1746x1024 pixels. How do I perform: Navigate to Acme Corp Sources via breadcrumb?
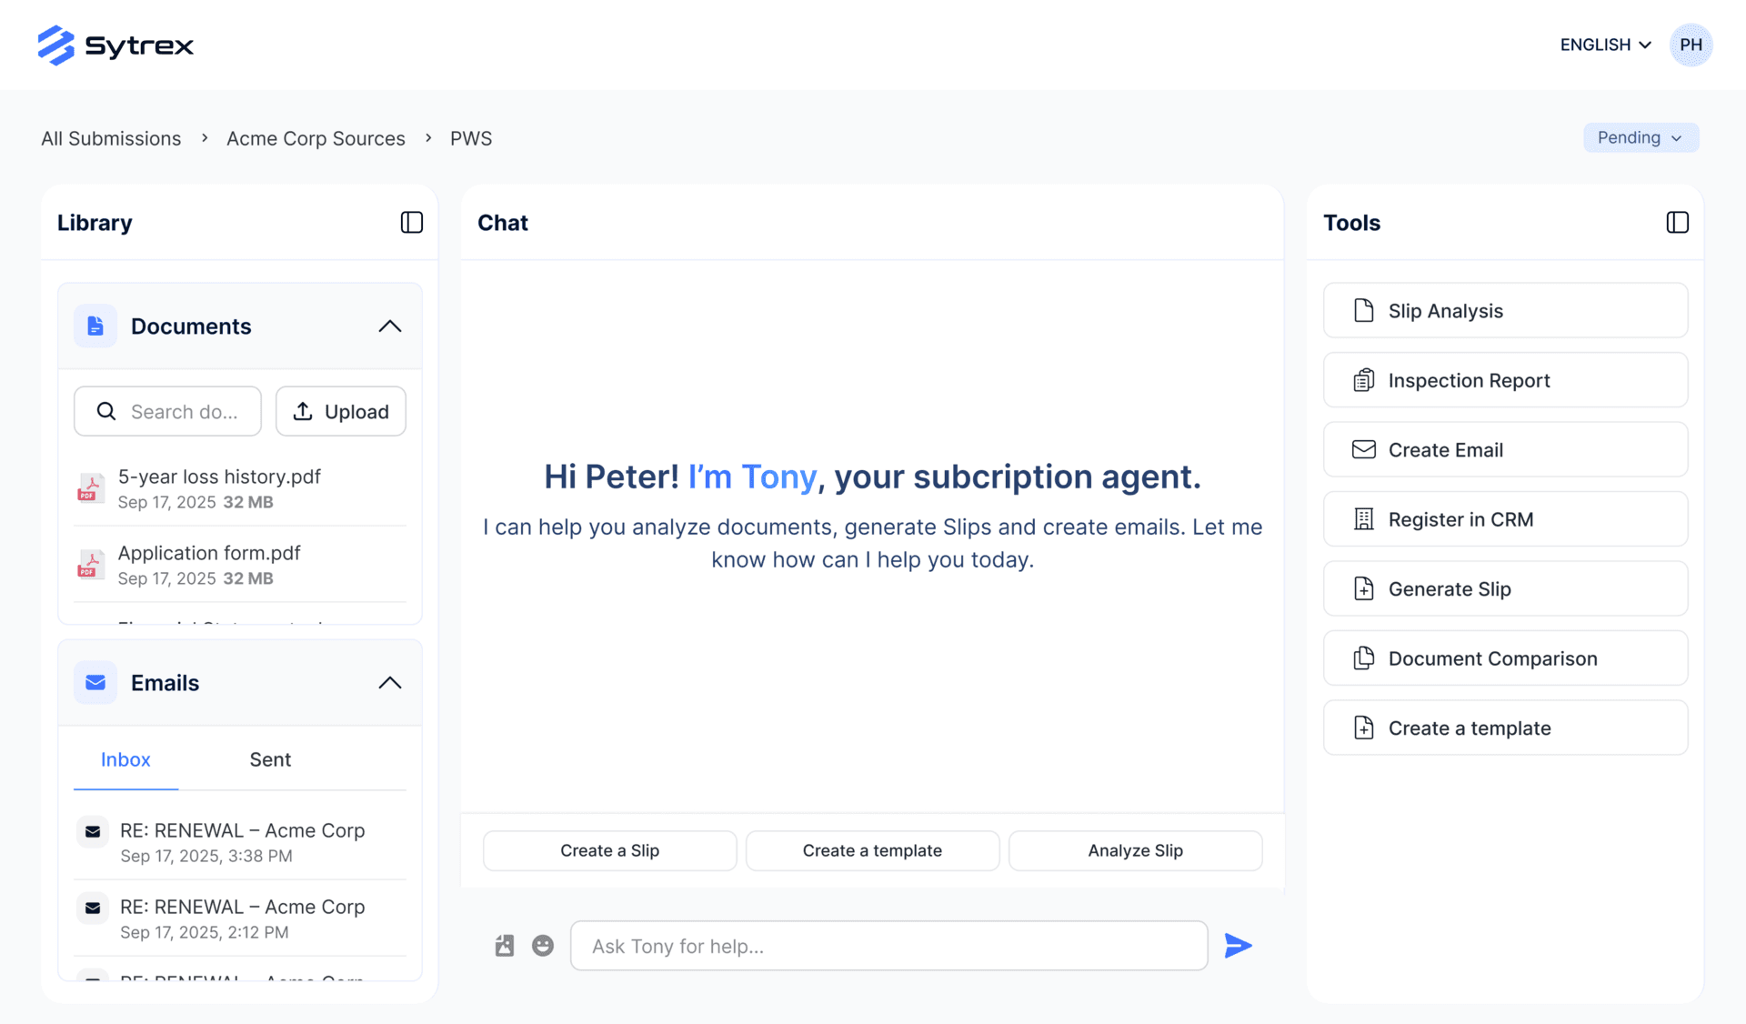click(x=316, y=138)
